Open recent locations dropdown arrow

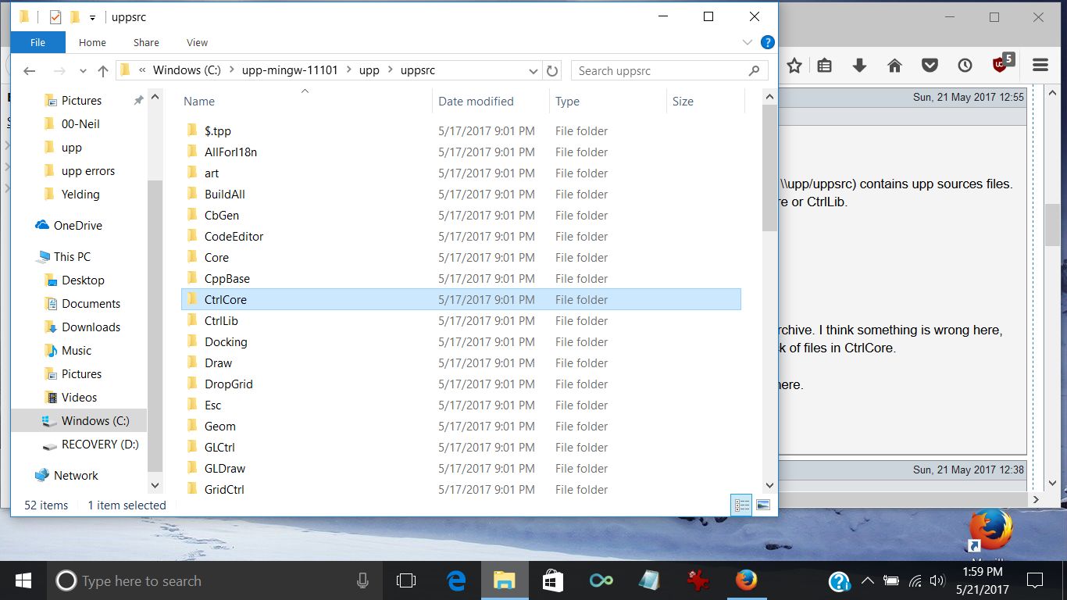tap(84, 71)
